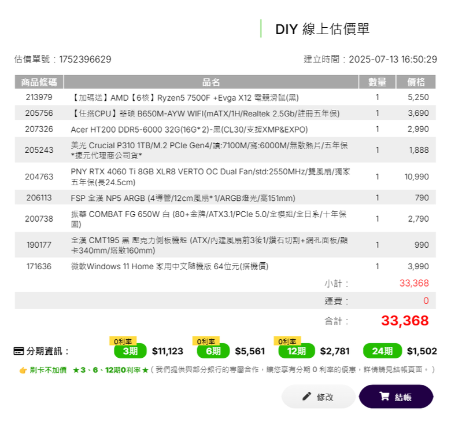Click barcode 200738

39,219
